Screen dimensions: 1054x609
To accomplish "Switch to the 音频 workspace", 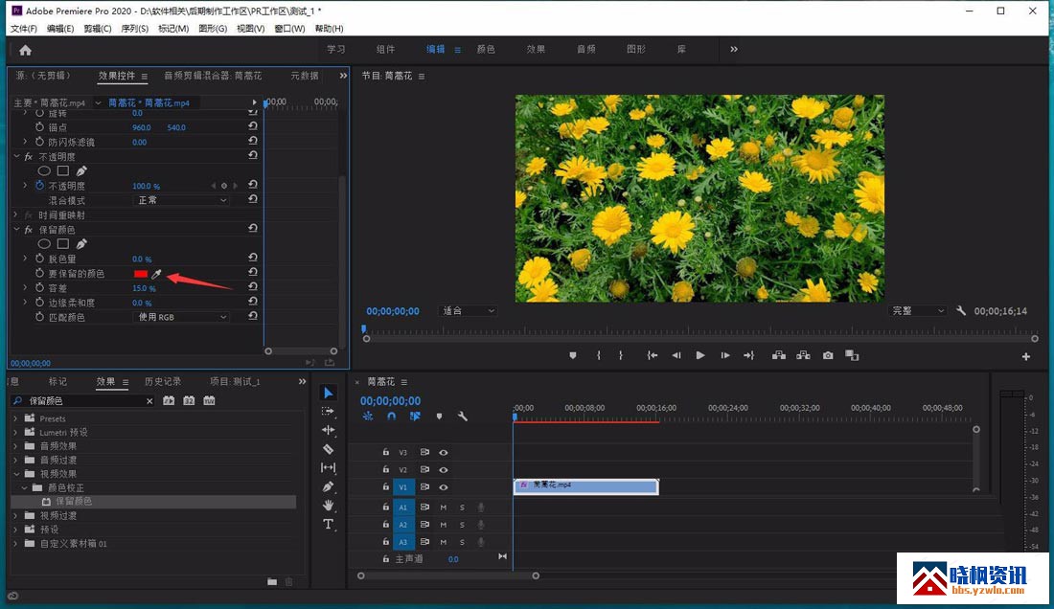I will tap(586, 49).
